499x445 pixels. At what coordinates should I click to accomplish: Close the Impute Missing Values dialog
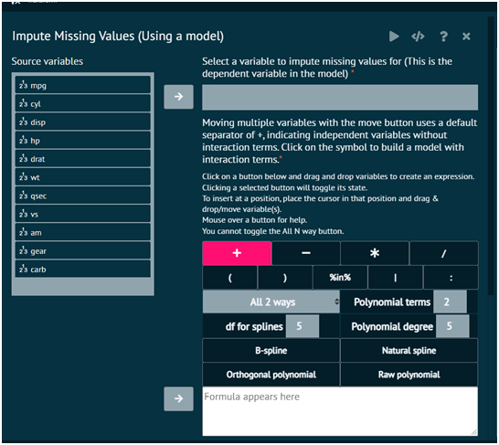tap(466, 37)
